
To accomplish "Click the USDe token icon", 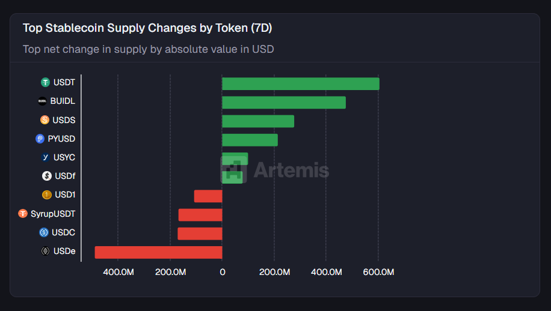I will click(45, 251).
